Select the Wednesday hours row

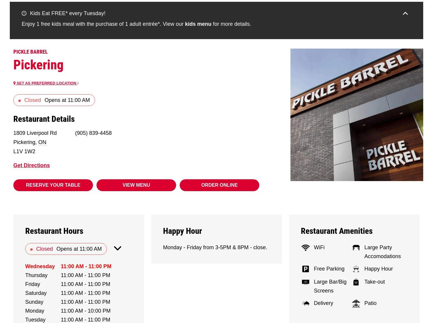68,266
